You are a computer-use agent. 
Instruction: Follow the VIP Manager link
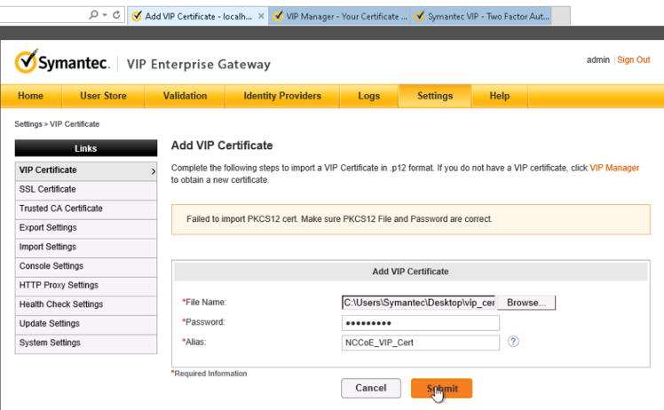point(614,168)
